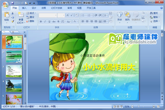Image resolution: width=165 pixels, height=110 pixels.
Task: Switch to 视图 ribbon tab
Action: (79, 8)
